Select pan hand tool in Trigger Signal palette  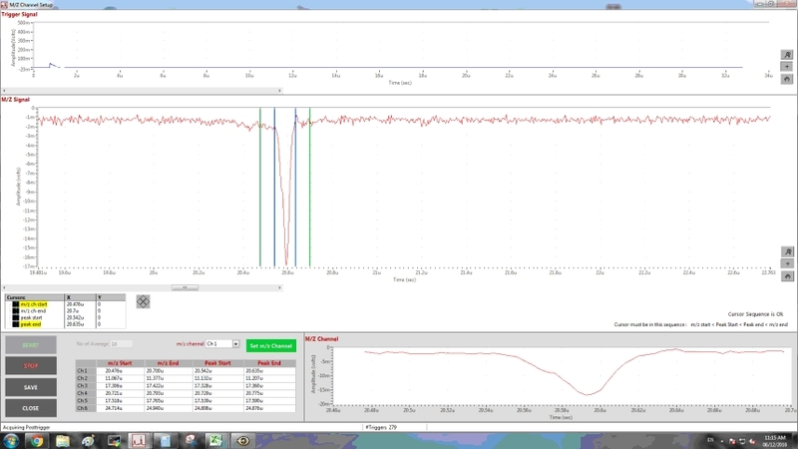click(x=787, y=79)
